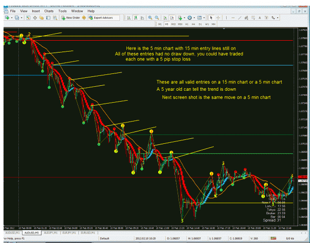Click the Indicators list icon

[180, 18]
